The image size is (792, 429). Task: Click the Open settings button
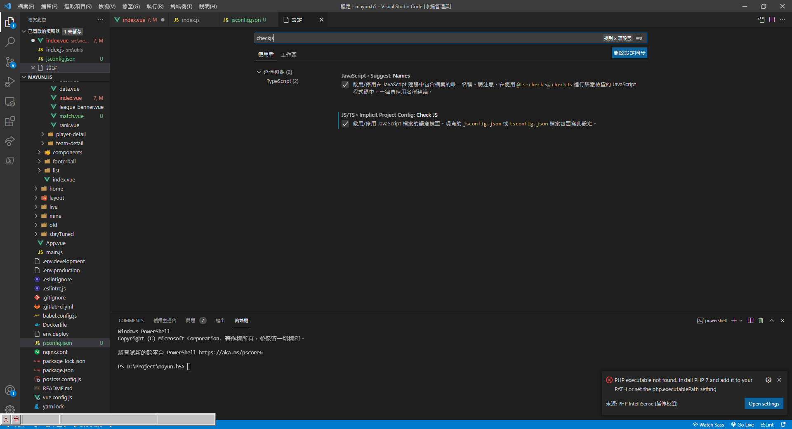[764, 403]
